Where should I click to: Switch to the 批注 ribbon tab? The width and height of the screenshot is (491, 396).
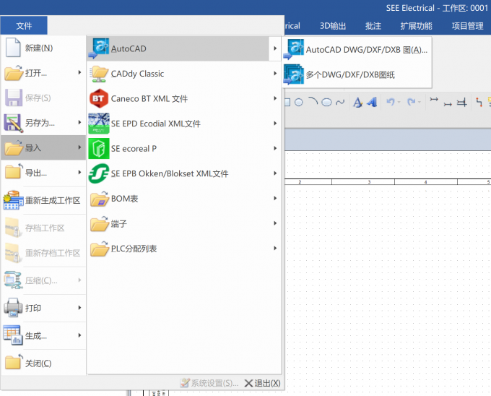click(x=373, y=26)
